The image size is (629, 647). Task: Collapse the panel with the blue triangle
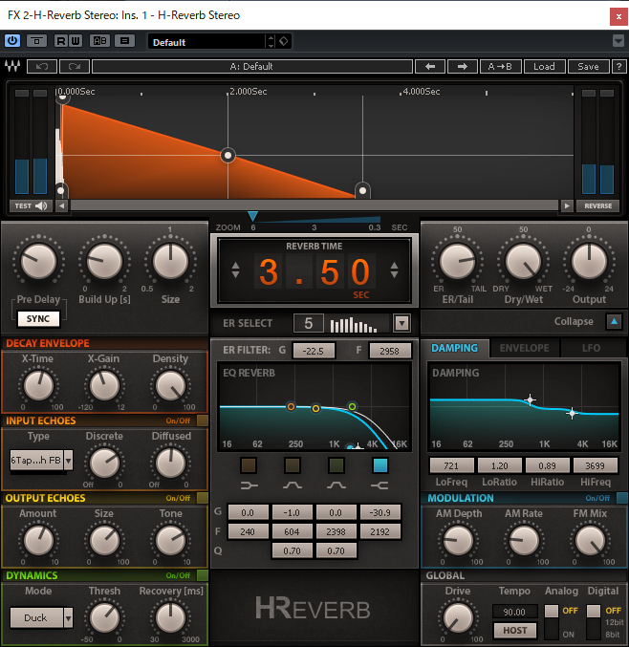(614, 321)
